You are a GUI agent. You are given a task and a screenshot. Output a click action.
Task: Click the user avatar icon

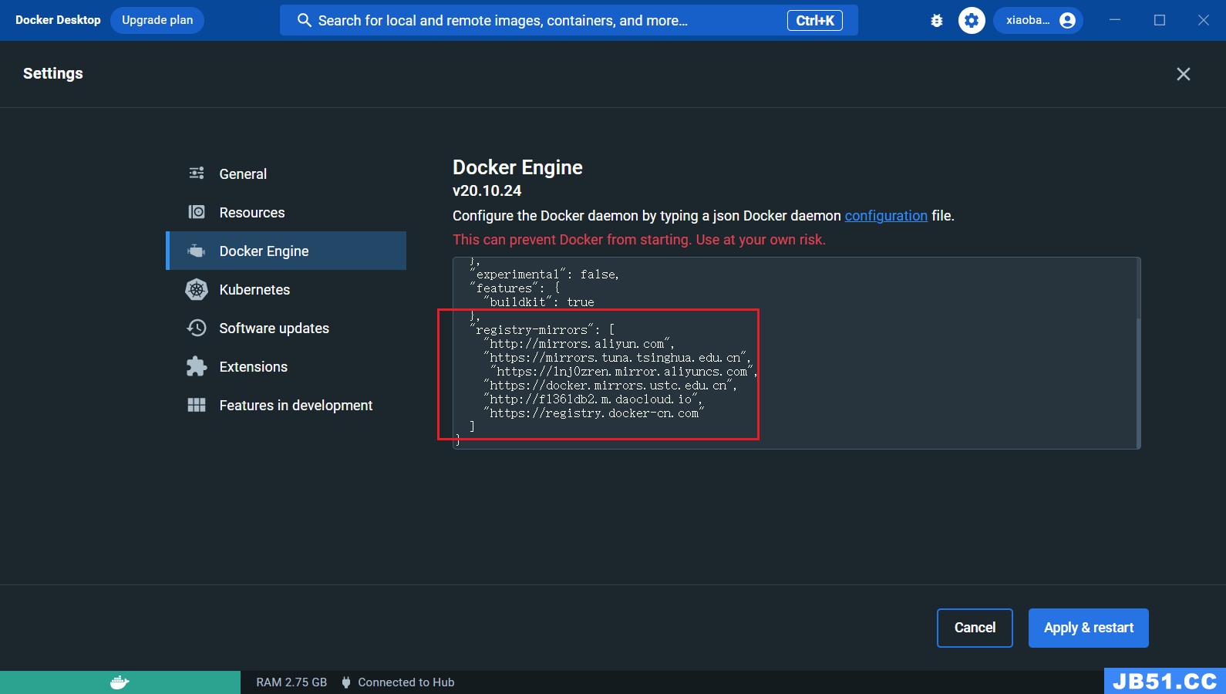pyautogui.click(x=1067, y=21)
